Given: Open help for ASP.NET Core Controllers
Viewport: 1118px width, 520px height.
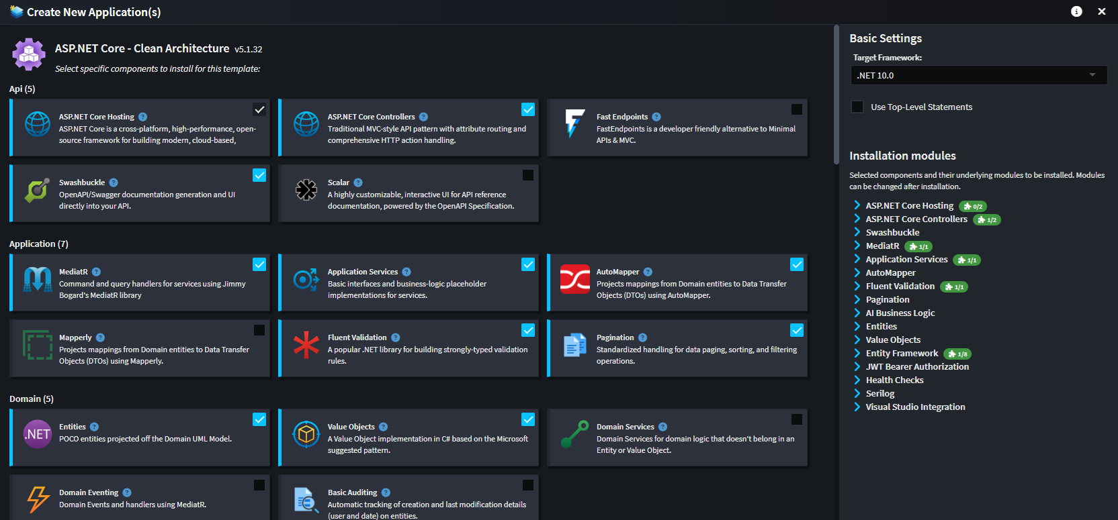Looking at the screenshot, I should click(423, 117).
